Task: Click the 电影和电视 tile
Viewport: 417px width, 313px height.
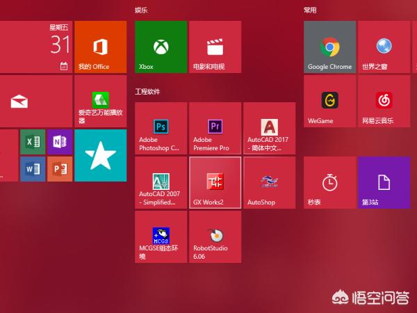Action: [x=215, y=47]
